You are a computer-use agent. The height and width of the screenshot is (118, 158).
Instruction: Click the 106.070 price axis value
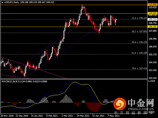[153, 47]
